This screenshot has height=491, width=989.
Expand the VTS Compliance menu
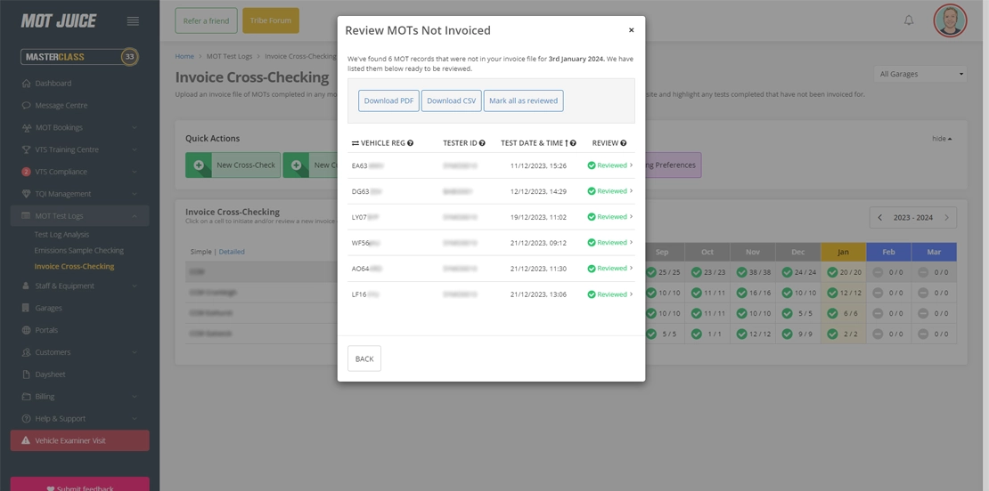click(x=79, y=171)
